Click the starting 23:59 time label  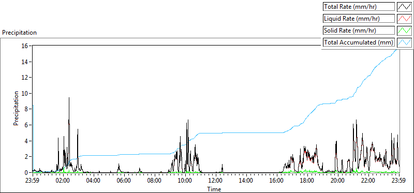pyautogui.click(x=33, y=181)
